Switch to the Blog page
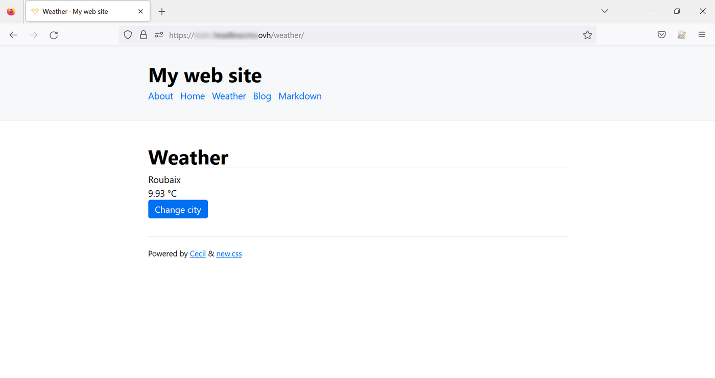Screen dimensions: 715x378 pyautogui.click(x=262, y=96)
